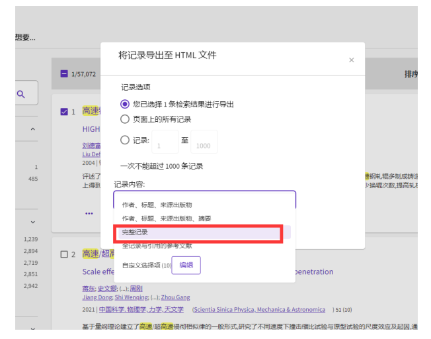Open author link Zhou Gang
Screen dimensions: 431x339
pos(175,297)
